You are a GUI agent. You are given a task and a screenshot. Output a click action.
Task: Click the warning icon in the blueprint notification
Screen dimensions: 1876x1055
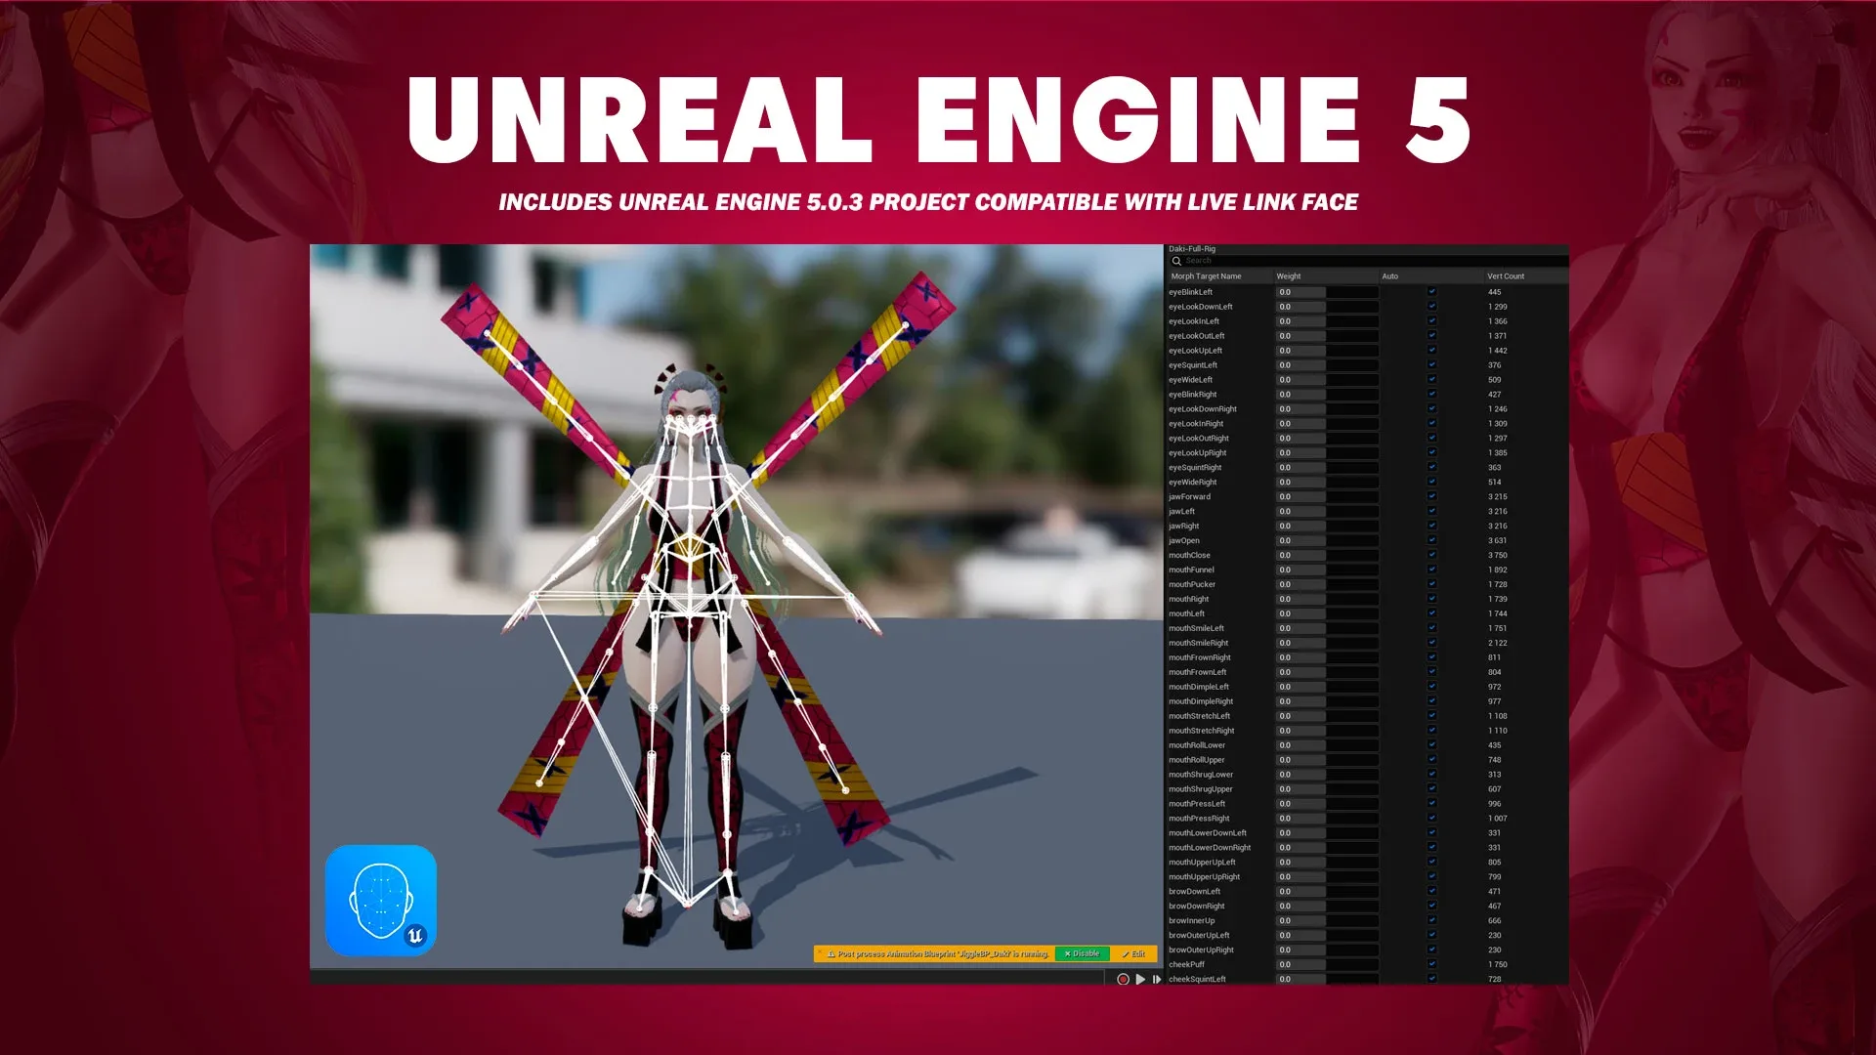click(831, 953)
